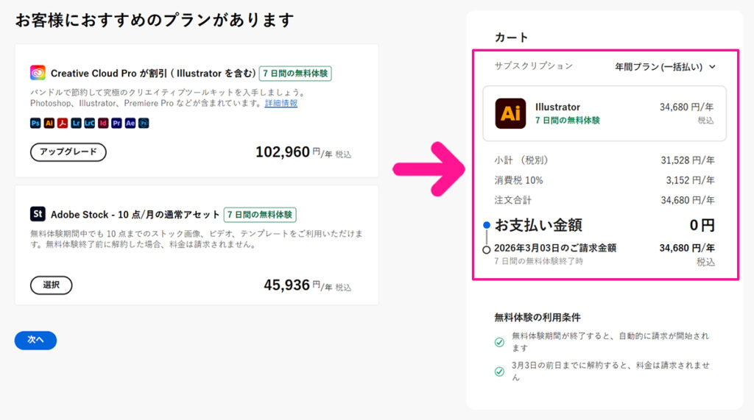
Task: Click the バンドルで節約して description text
Action: [x=167, y=98]
